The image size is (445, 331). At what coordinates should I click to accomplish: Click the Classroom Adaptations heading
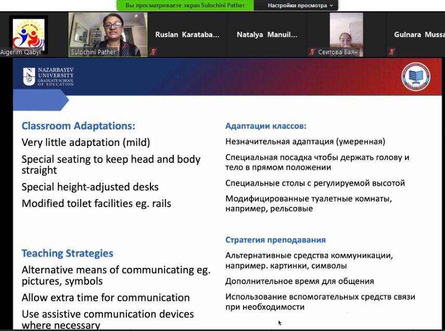(x=78, y=126)
